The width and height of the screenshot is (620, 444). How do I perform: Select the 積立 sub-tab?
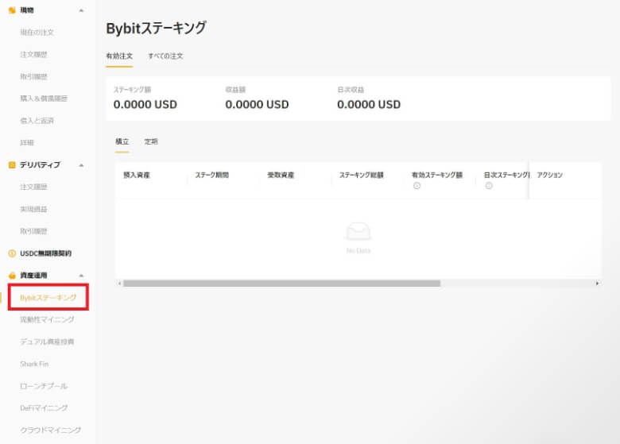122,141
